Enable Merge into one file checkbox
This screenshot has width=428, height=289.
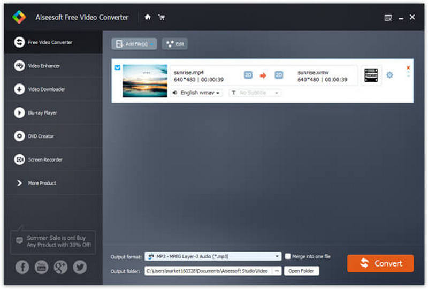click(288, 256)
